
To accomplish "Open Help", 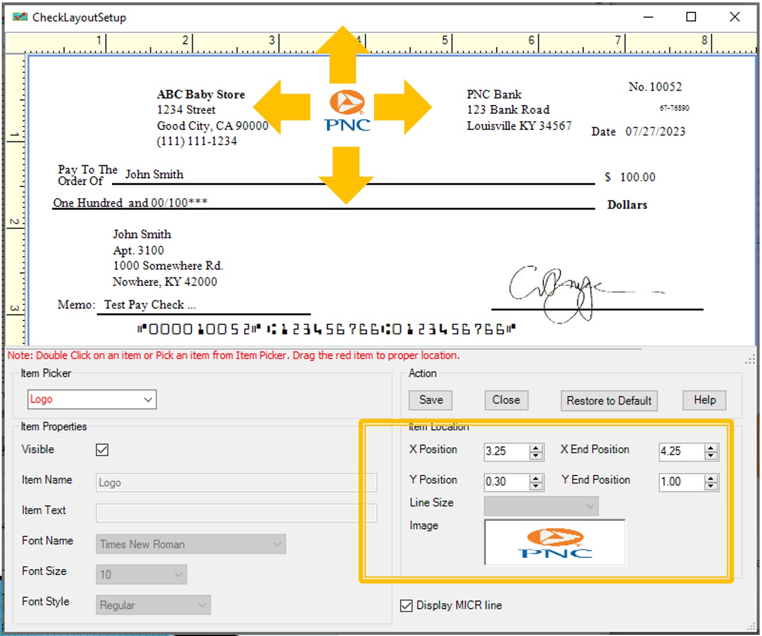I will point(704,400).
